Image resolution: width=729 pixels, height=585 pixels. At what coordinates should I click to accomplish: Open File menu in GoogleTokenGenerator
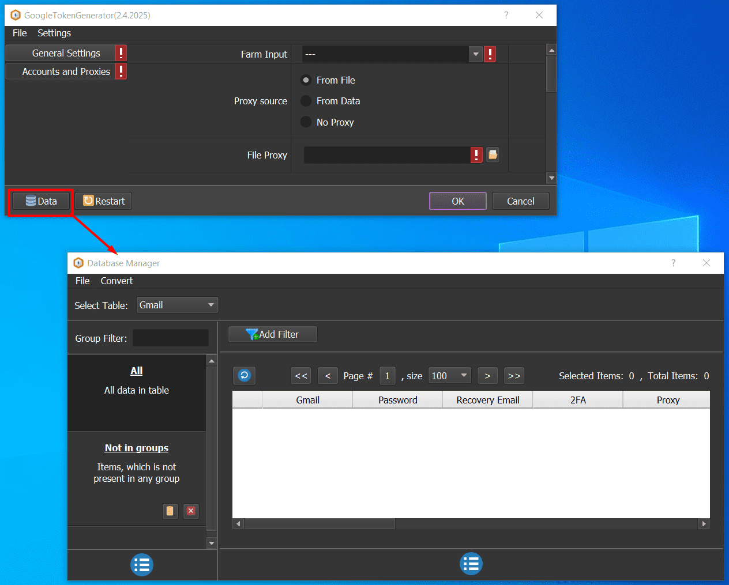click(x=20, y=33)
